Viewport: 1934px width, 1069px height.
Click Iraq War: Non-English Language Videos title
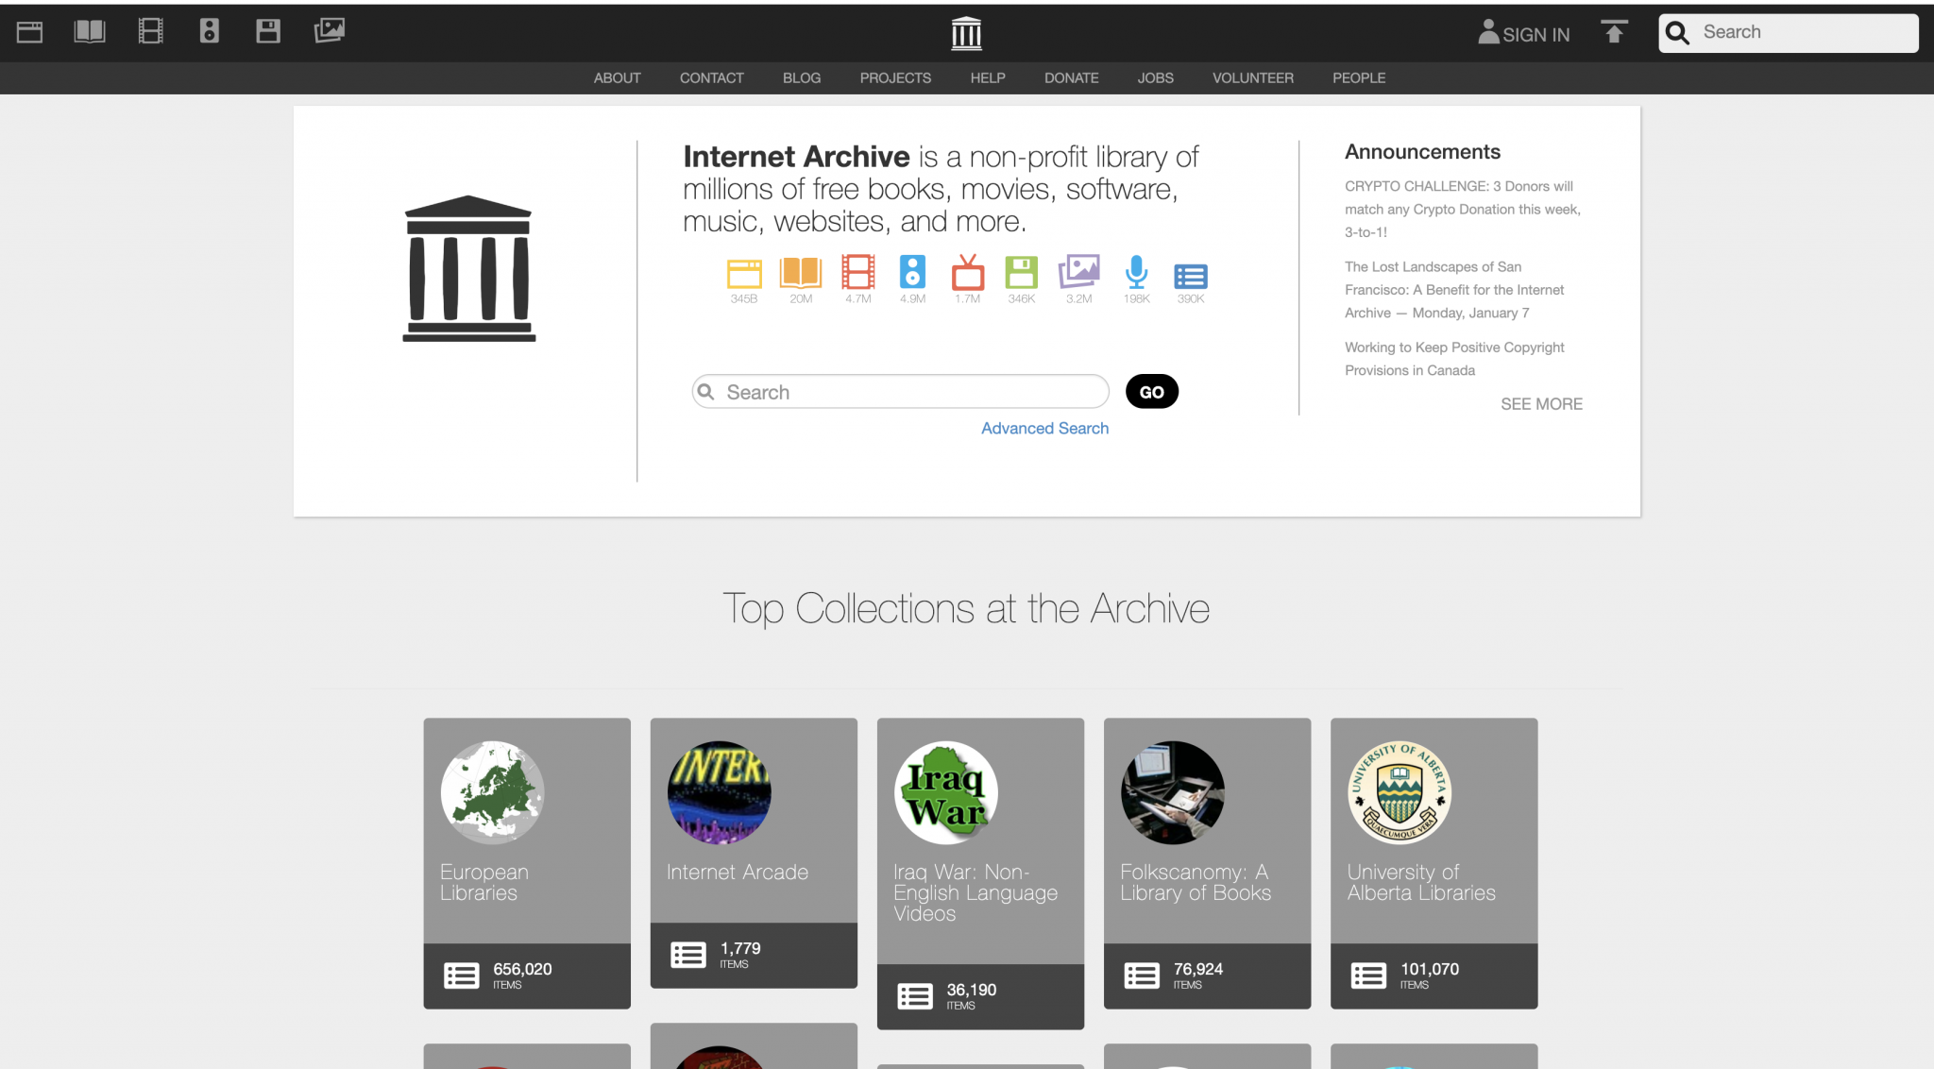975,893
